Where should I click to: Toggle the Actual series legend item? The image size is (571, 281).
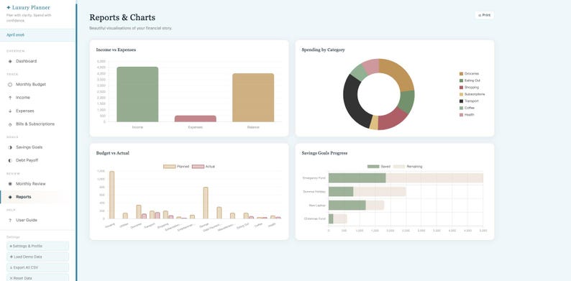204,166
